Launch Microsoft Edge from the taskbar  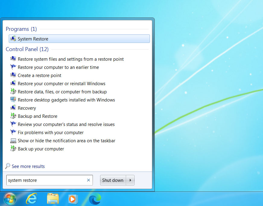coord(95,199)
